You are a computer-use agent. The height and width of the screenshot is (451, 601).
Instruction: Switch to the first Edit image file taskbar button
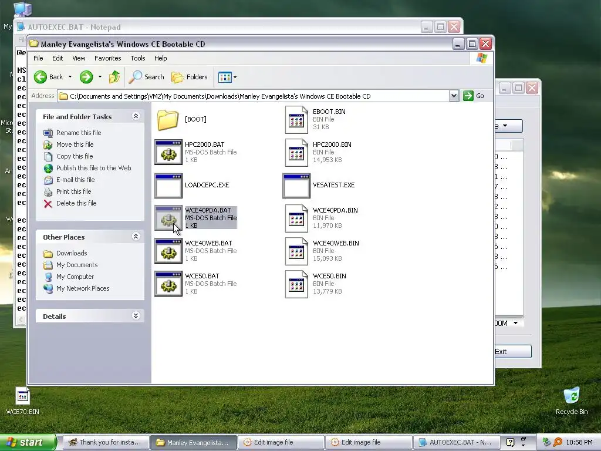tap(281, 443)
